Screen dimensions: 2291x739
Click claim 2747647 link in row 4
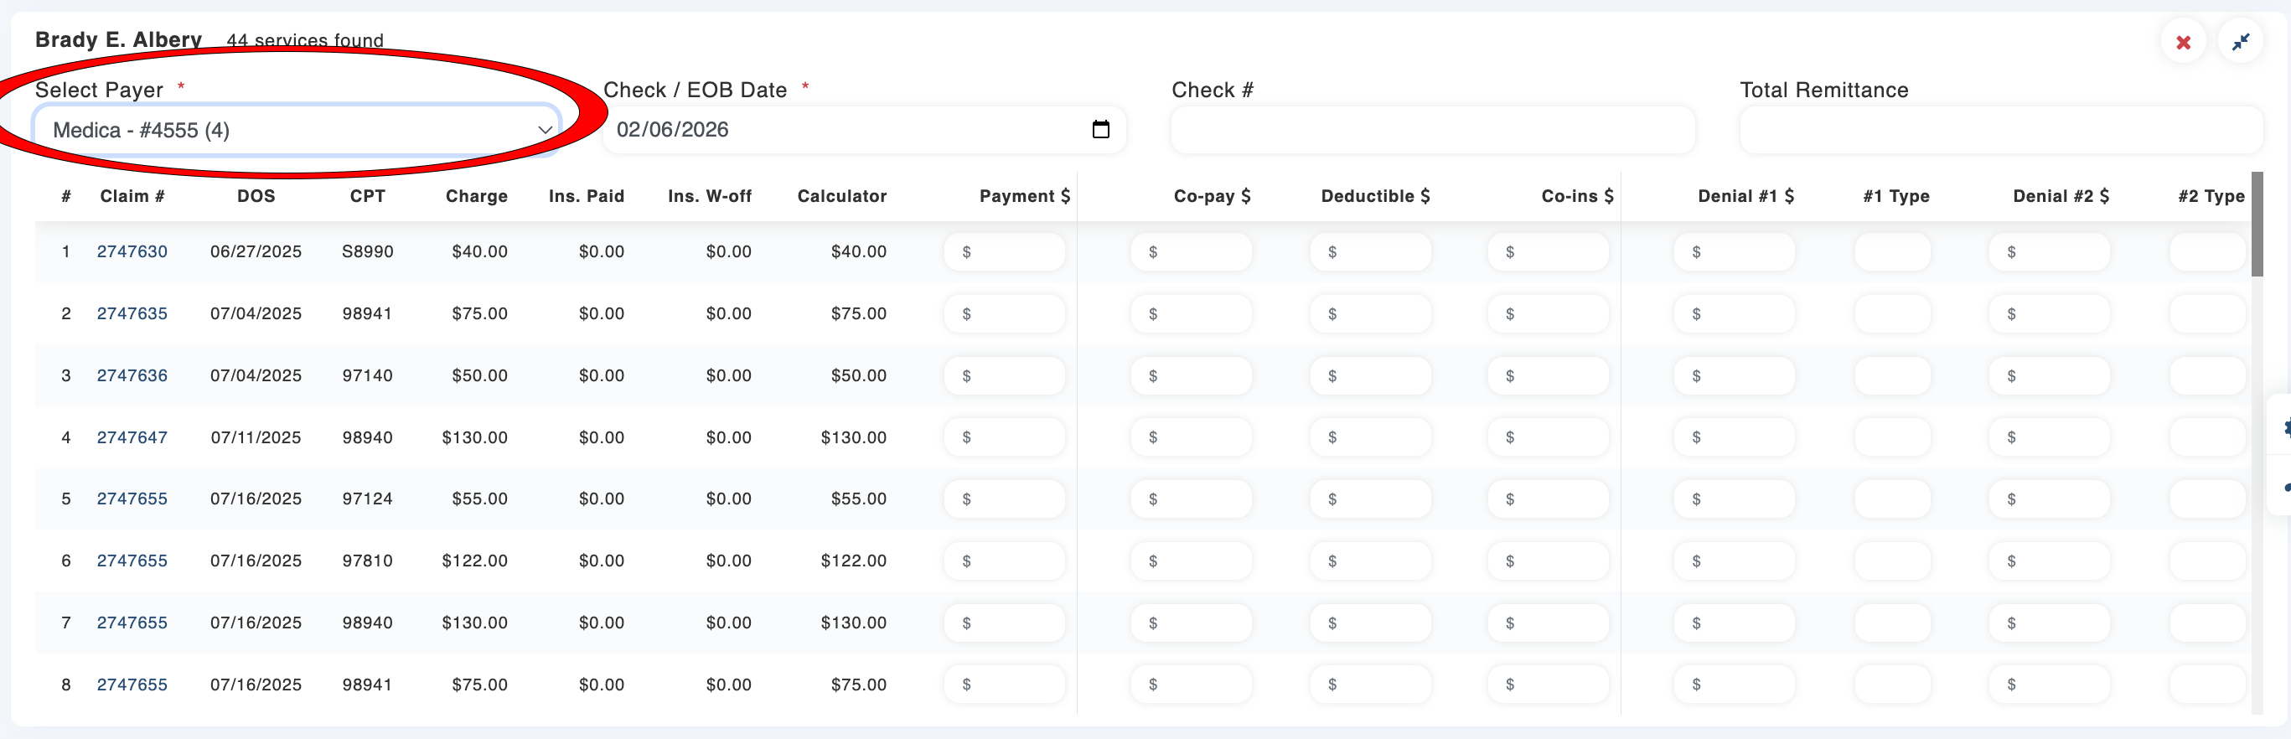pos(132,437)
